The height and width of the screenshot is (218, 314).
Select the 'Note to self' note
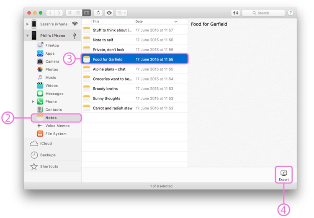coord(134,40)
